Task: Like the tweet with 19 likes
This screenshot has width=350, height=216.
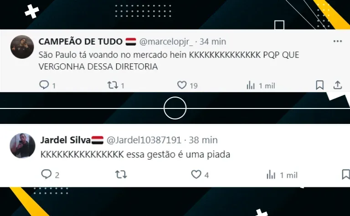Action: [x=182, y=85]
